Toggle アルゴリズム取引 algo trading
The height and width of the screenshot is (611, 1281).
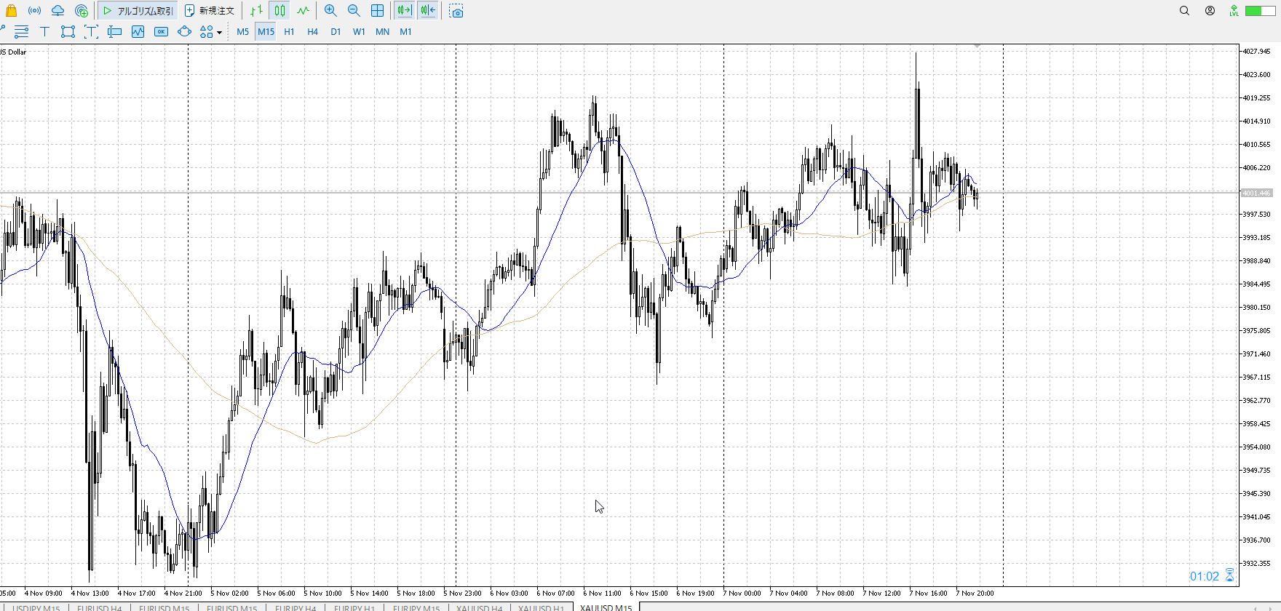tap(138, 11)
